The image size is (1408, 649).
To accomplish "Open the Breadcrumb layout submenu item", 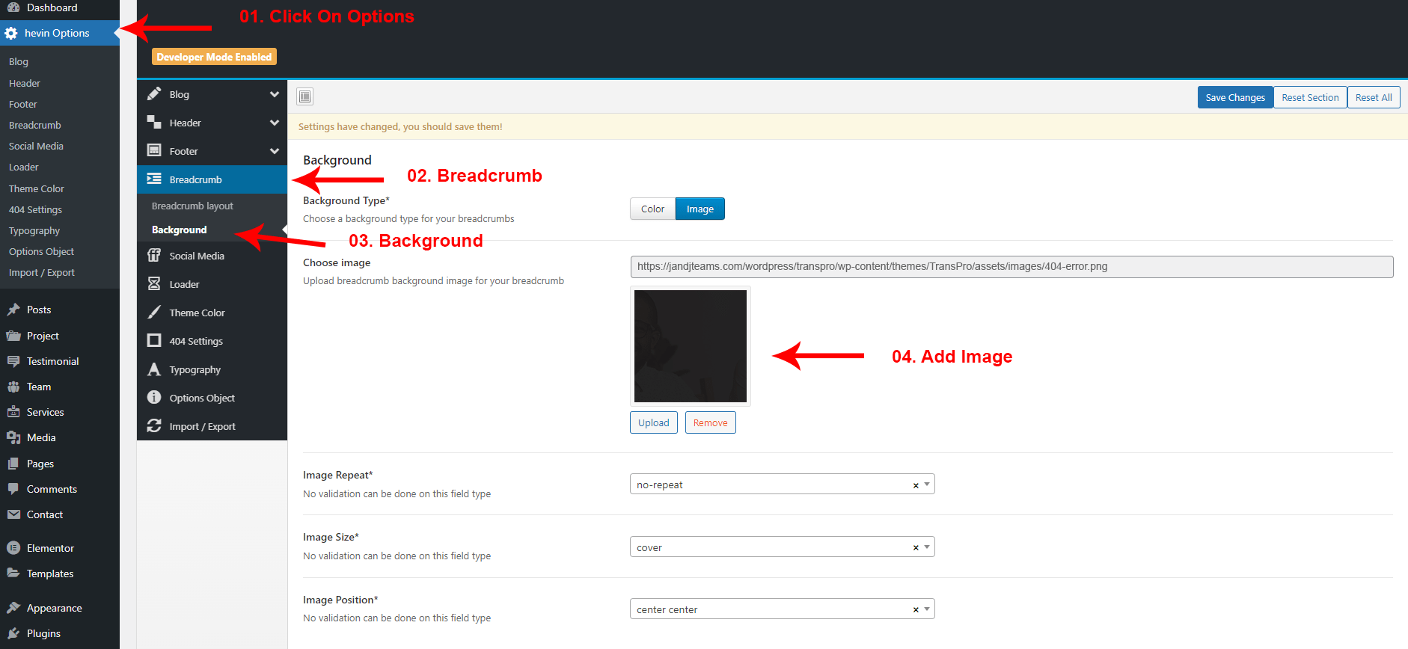I will [192, 206].
